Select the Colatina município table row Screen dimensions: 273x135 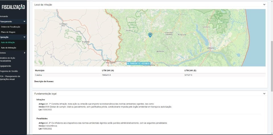click(150, 75)
